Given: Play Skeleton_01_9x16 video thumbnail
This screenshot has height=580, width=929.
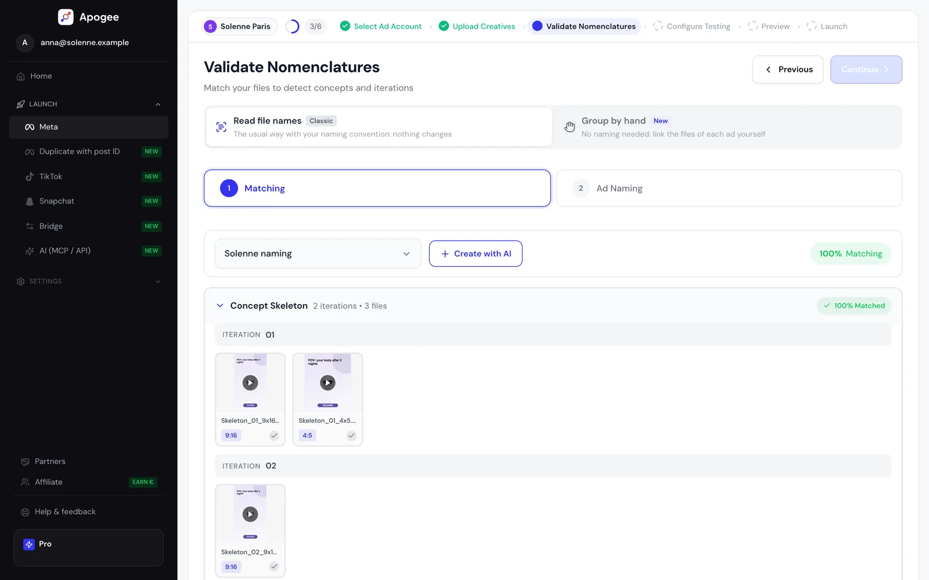Looking at the screenshot, I should 250,383.
